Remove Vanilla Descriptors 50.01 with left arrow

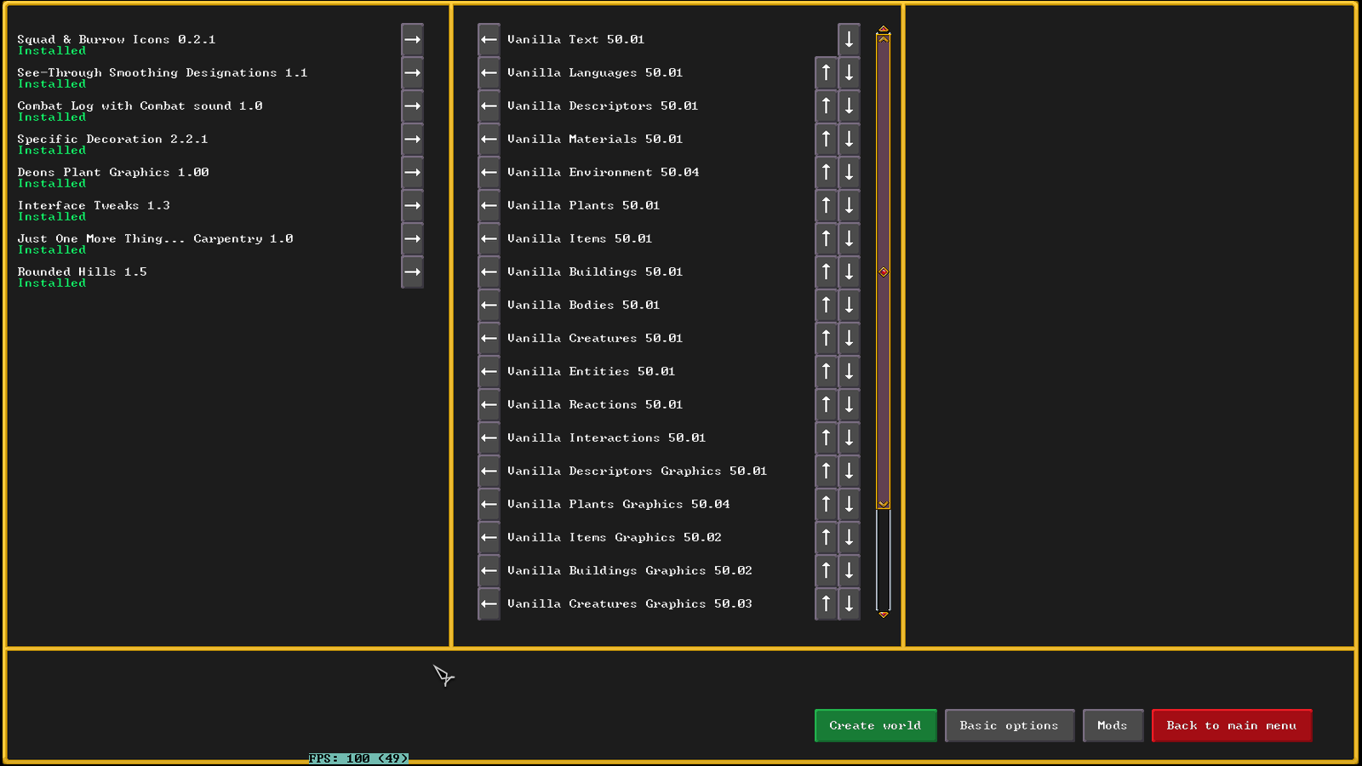[x=489, y=106]
